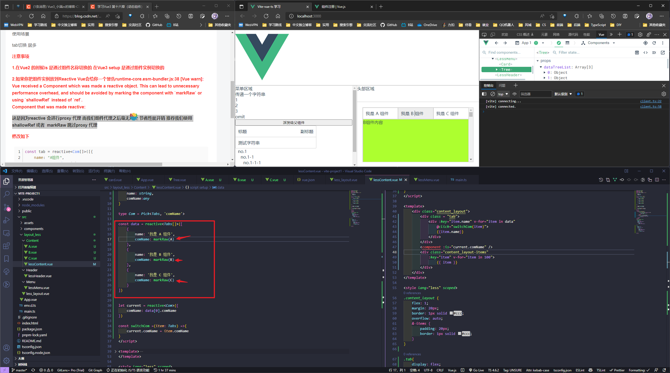The width and height of the screenshot is (670, 373).
Task: Show errors and warnings count
Action: click(46, 370)
